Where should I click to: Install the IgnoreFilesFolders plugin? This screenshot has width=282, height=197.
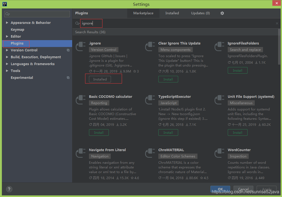point(238,70)
